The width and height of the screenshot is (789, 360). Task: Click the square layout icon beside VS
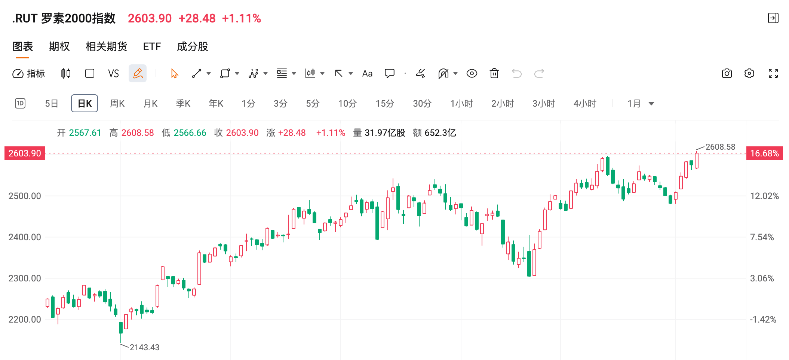[x=90, y=73]
